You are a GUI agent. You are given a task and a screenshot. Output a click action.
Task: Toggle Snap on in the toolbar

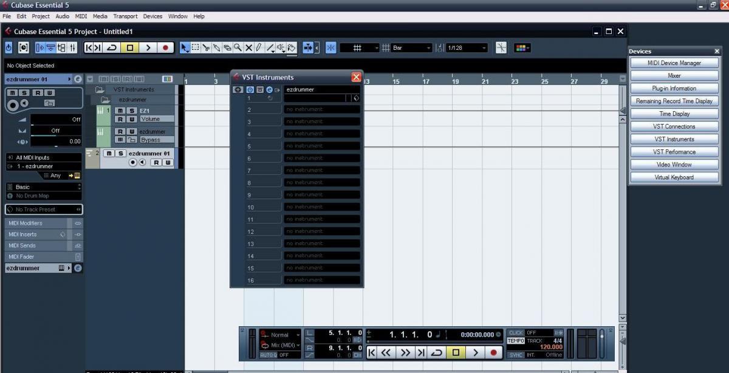pyautogui.click(x=331, y=47)
